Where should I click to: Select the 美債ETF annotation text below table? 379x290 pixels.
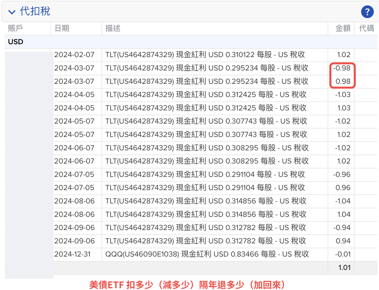[189, 284]
